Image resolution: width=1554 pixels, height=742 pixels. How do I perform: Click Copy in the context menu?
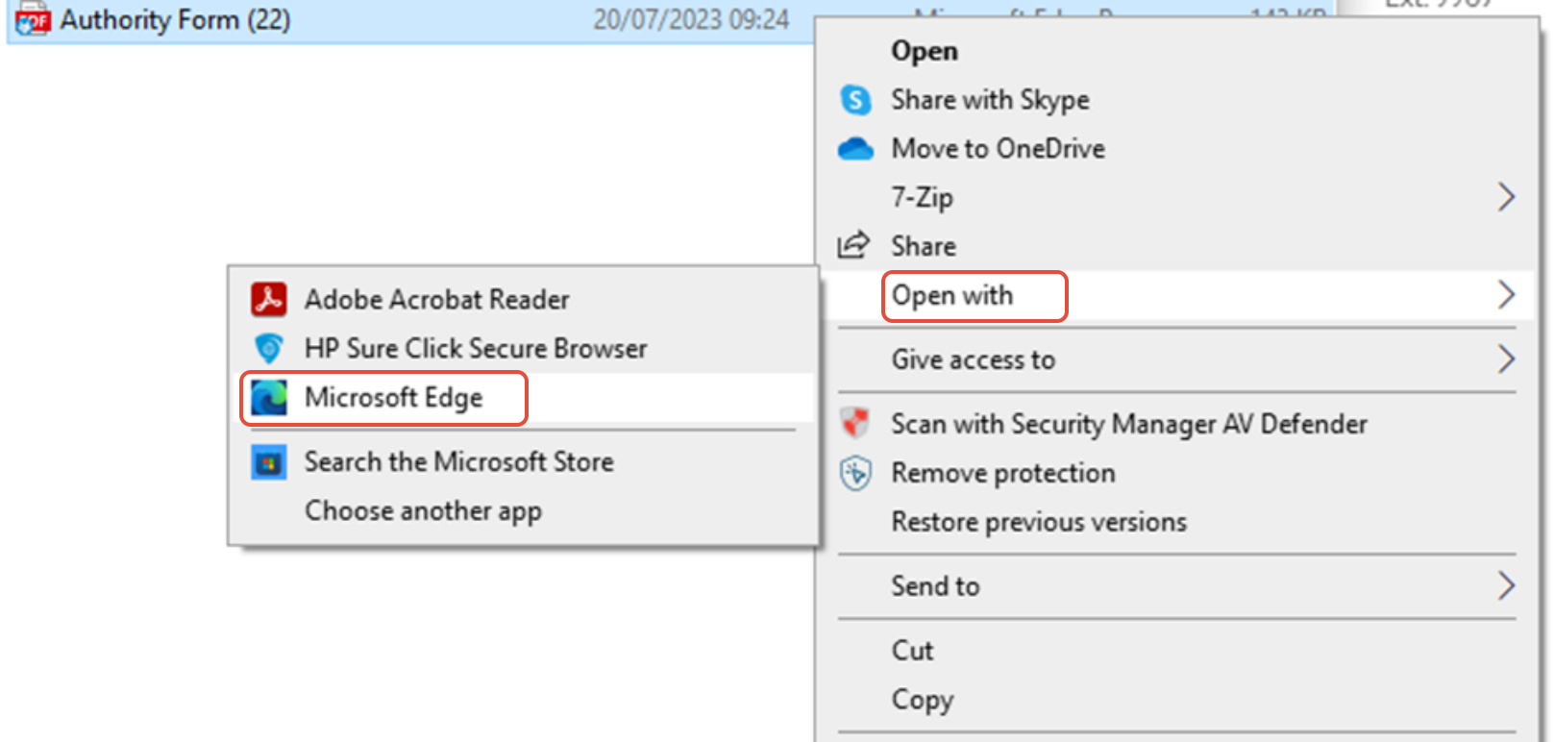pyautogui.click(x=922, y=700)
